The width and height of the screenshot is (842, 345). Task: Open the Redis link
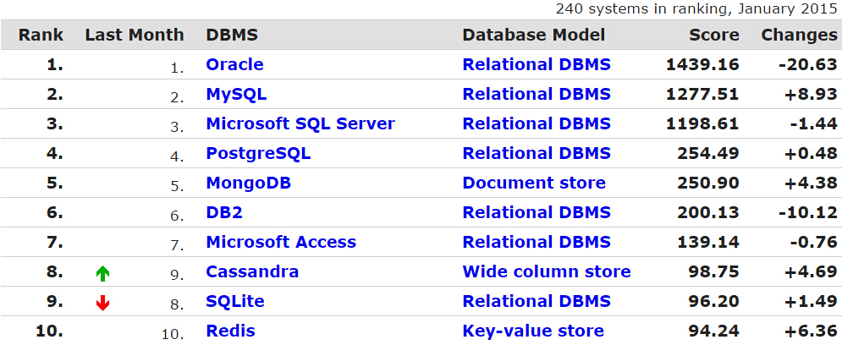tap(230, 330)
